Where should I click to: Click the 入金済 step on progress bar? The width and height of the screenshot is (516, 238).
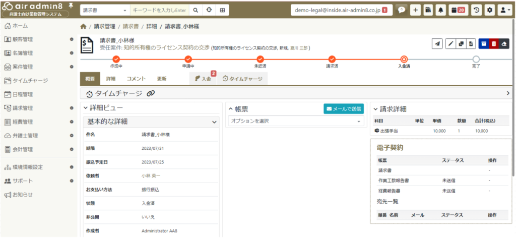pos(404,59)
